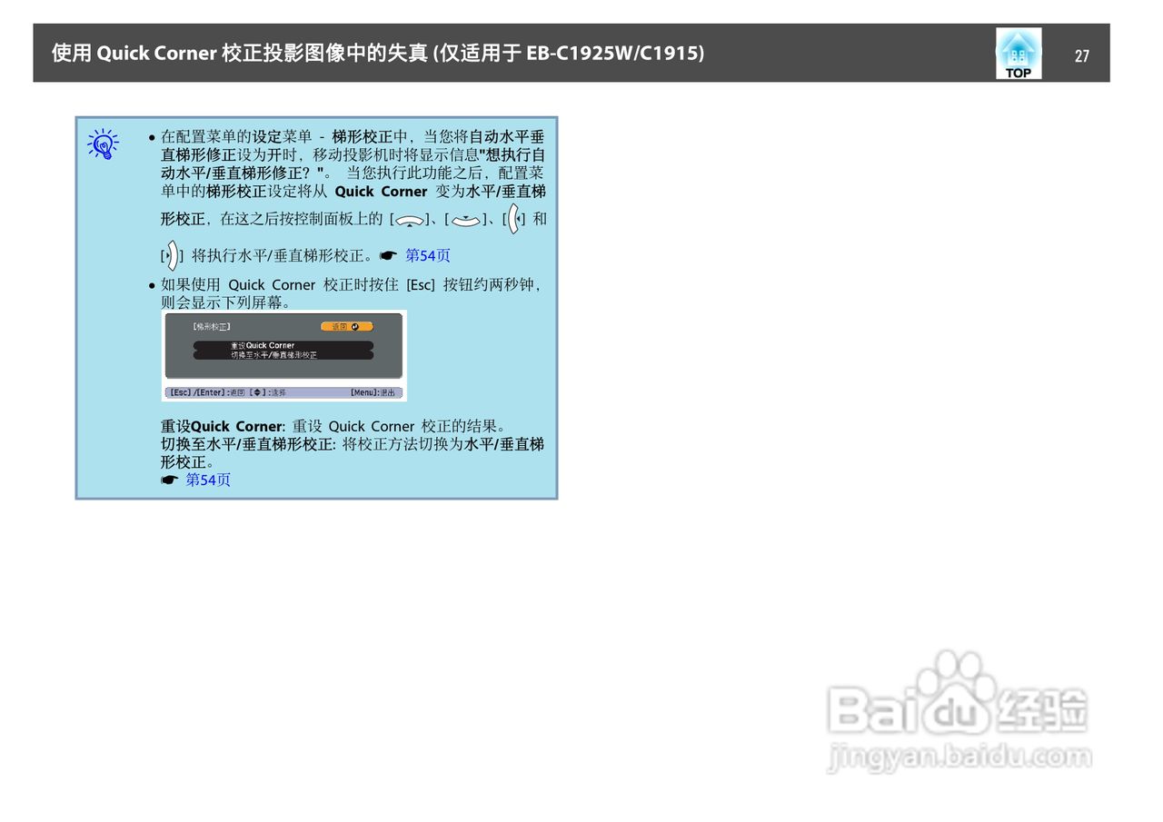Click the first pointing hand reference icon
This screenshot has width=1163, height=822.
[x=387, y=255]
